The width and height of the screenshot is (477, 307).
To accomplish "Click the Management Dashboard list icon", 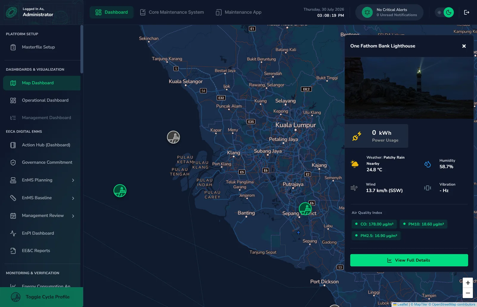I will coord(13,118).
